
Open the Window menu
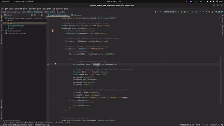pyautogui.click(x=59, y=9)
